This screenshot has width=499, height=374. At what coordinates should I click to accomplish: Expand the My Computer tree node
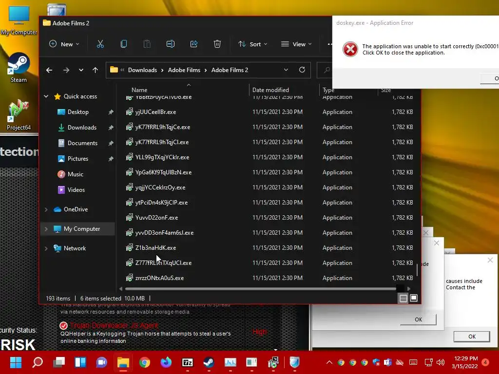(x=46, y=229)
